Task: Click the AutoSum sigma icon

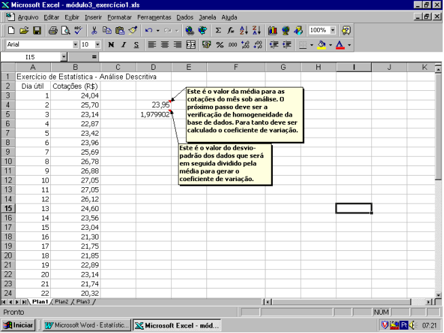Action: (218, 31)
